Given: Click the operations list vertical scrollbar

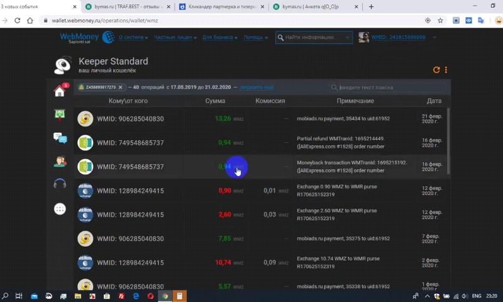Looking at the screenshot, I should coord(448,138).
